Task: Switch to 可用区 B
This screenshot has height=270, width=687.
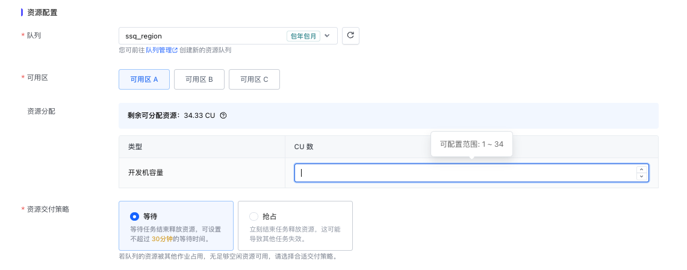Action: click(199, 79)
